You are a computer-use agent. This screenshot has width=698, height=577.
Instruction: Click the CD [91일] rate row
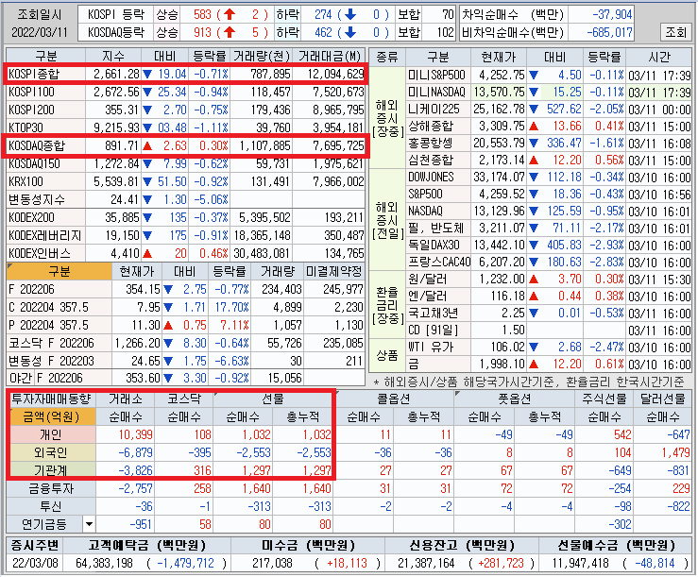(x=550, y=331)
